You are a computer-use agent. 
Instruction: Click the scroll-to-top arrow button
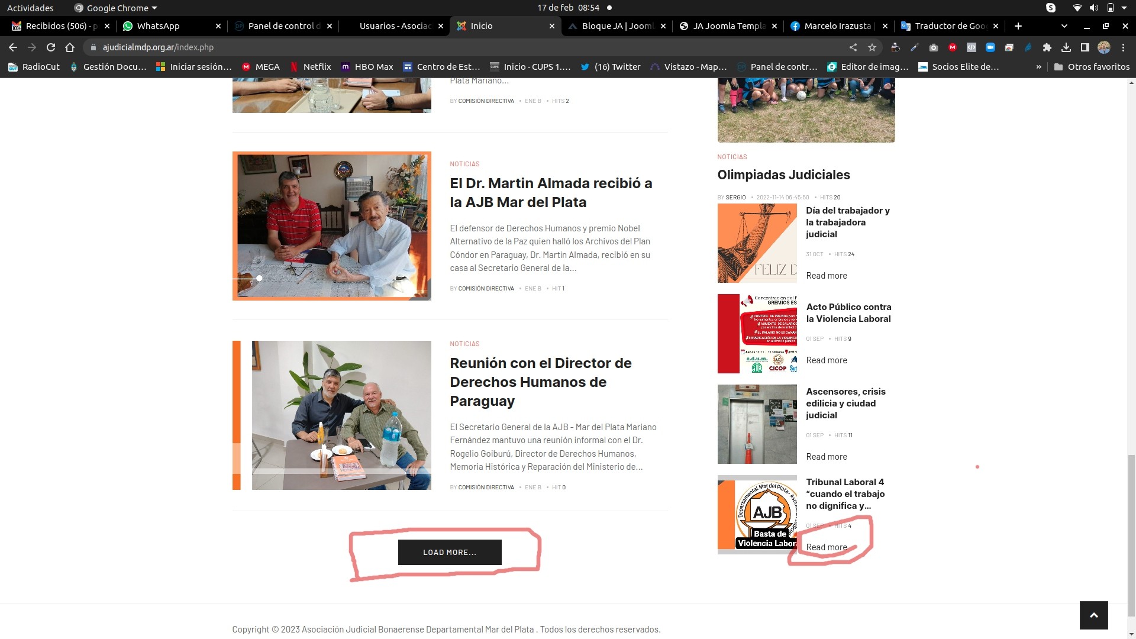click(x=1093, y=615)
